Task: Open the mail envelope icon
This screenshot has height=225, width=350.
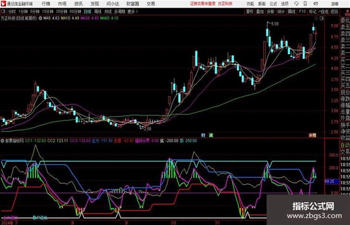Action: (316, 4)
